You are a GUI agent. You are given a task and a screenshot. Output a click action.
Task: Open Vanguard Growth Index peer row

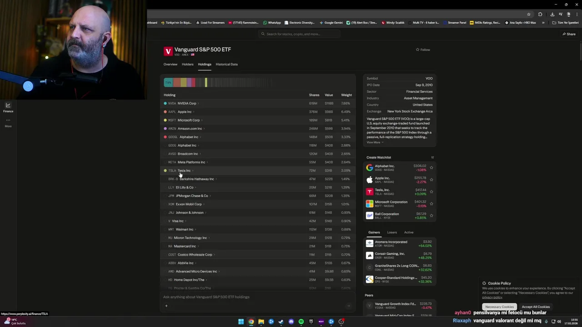[399, 306]
